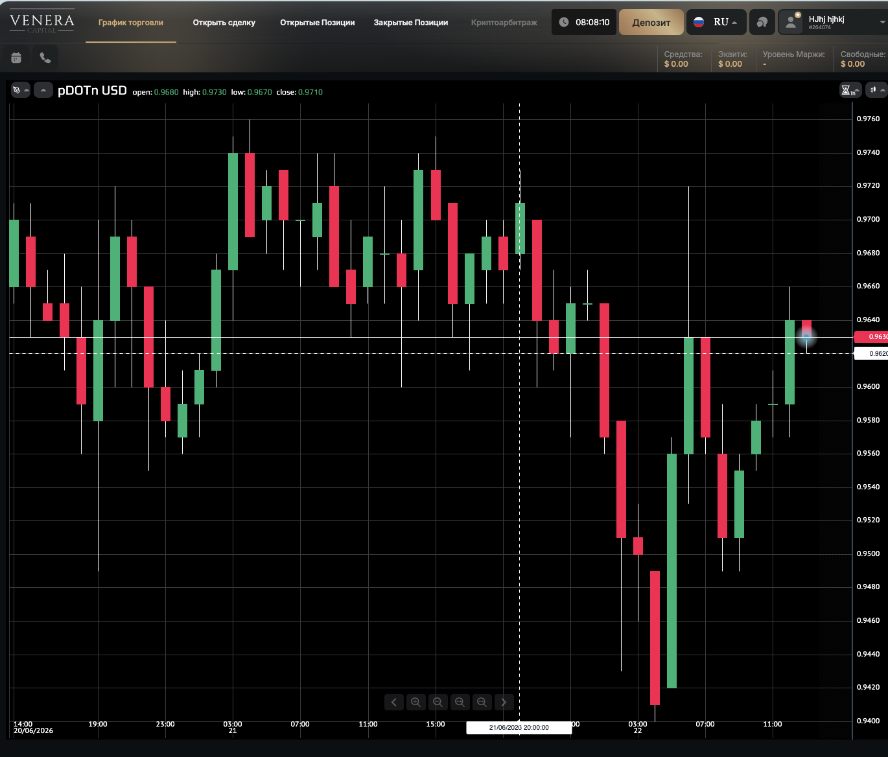View the Закрытые Позиции tab

tap(411, 23)
